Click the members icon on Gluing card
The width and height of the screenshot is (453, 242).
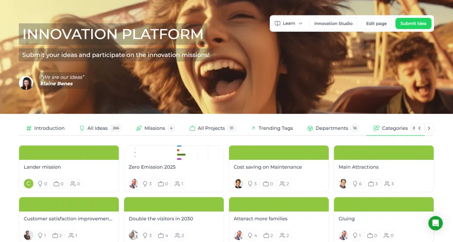coord(386,235)
